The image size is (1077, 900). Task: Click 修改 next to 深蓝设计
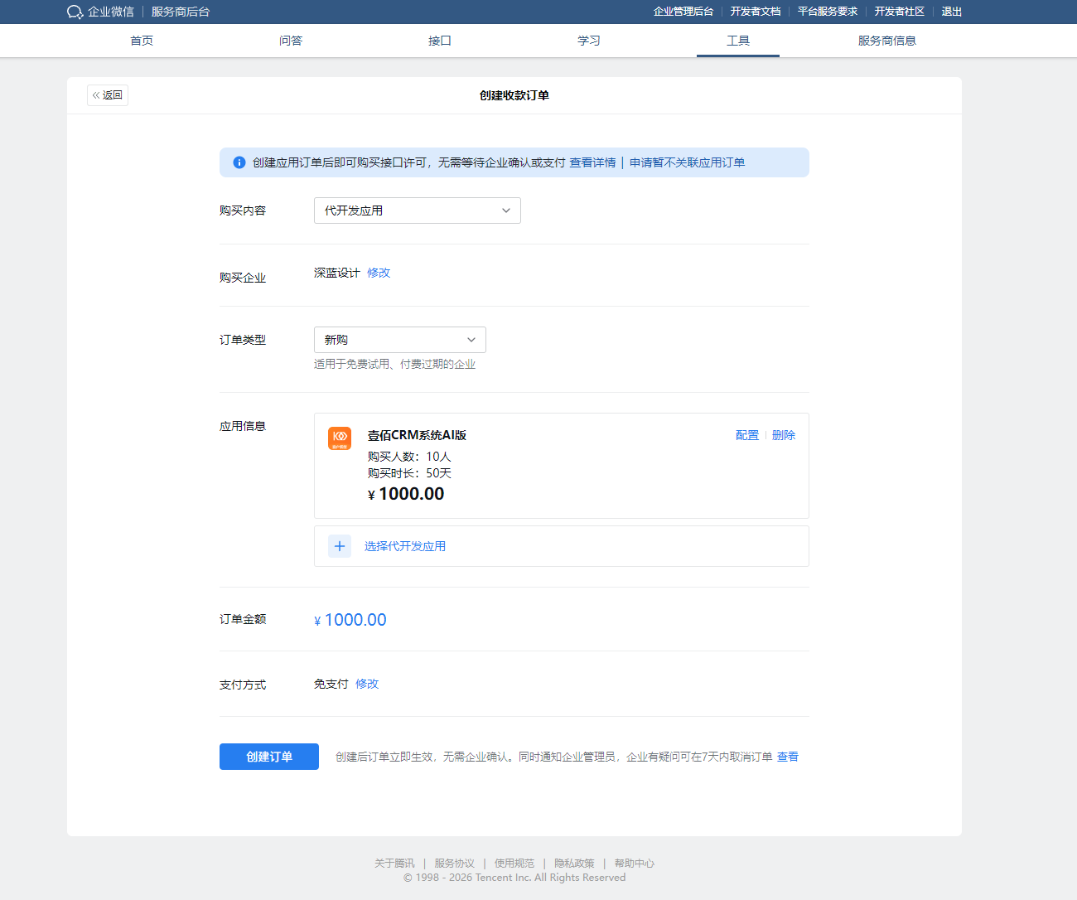(x=379, y=273)
